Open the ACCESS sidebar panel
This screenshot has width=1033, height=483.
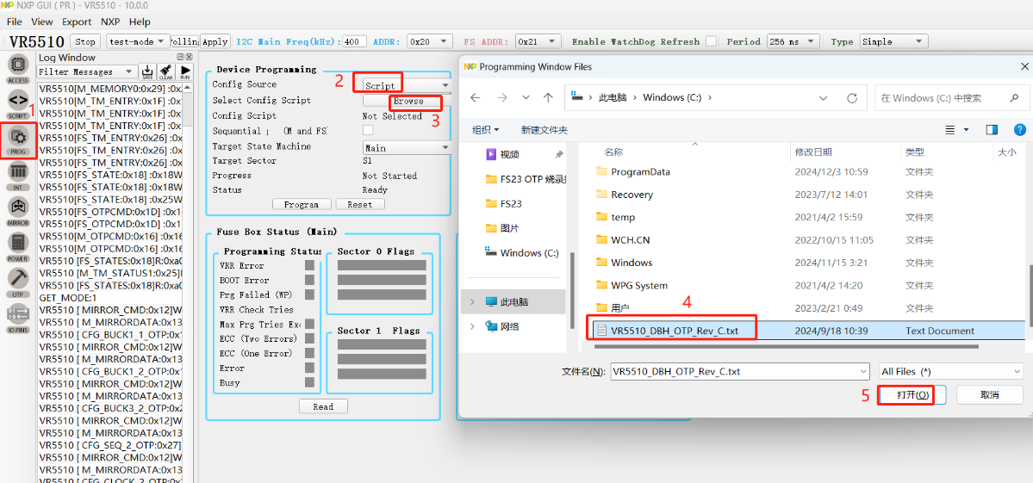coord(18,67)
